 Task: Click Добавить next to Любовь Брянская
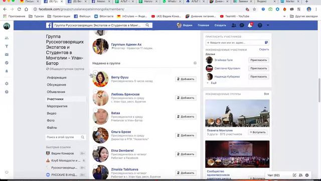tap(186, 98)
